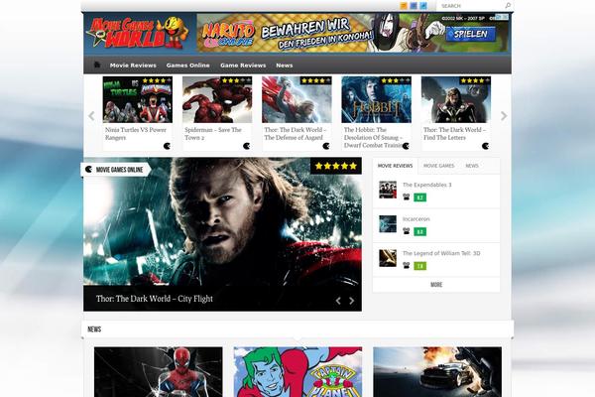This screenshot has height=397, width=595.
Task: Click green score badge for The Expendables 3
Action: coord(419,198)
